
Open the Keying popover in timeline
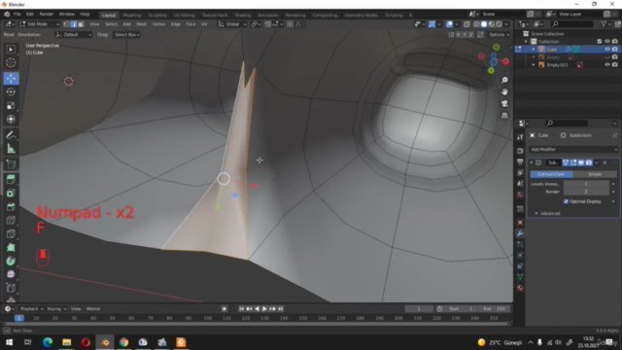pos(56,309)
